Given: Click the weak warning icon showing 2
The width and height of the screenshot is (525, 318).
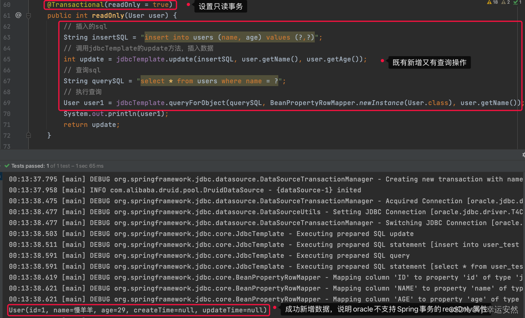Looking at the screenshot, I should tap(504, 2).
